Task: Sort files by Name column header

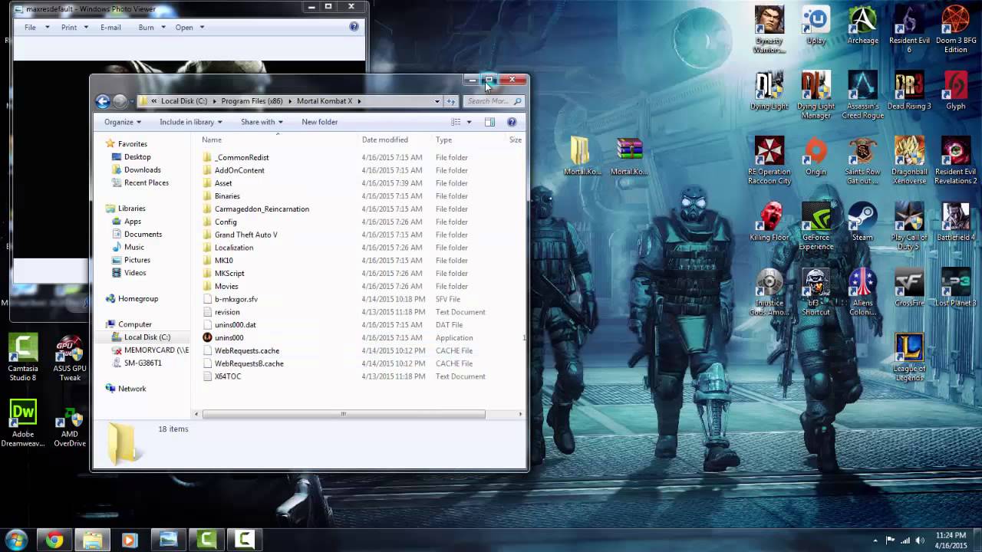Action: (x=212, y=140)
